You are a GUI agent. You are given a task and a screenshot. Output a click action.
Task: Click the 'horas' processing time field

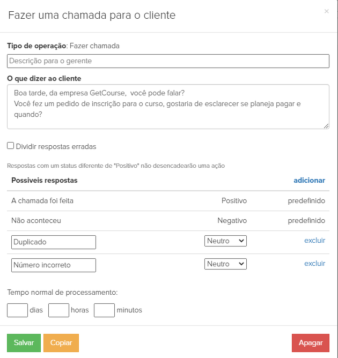click(x=58, y=310)
